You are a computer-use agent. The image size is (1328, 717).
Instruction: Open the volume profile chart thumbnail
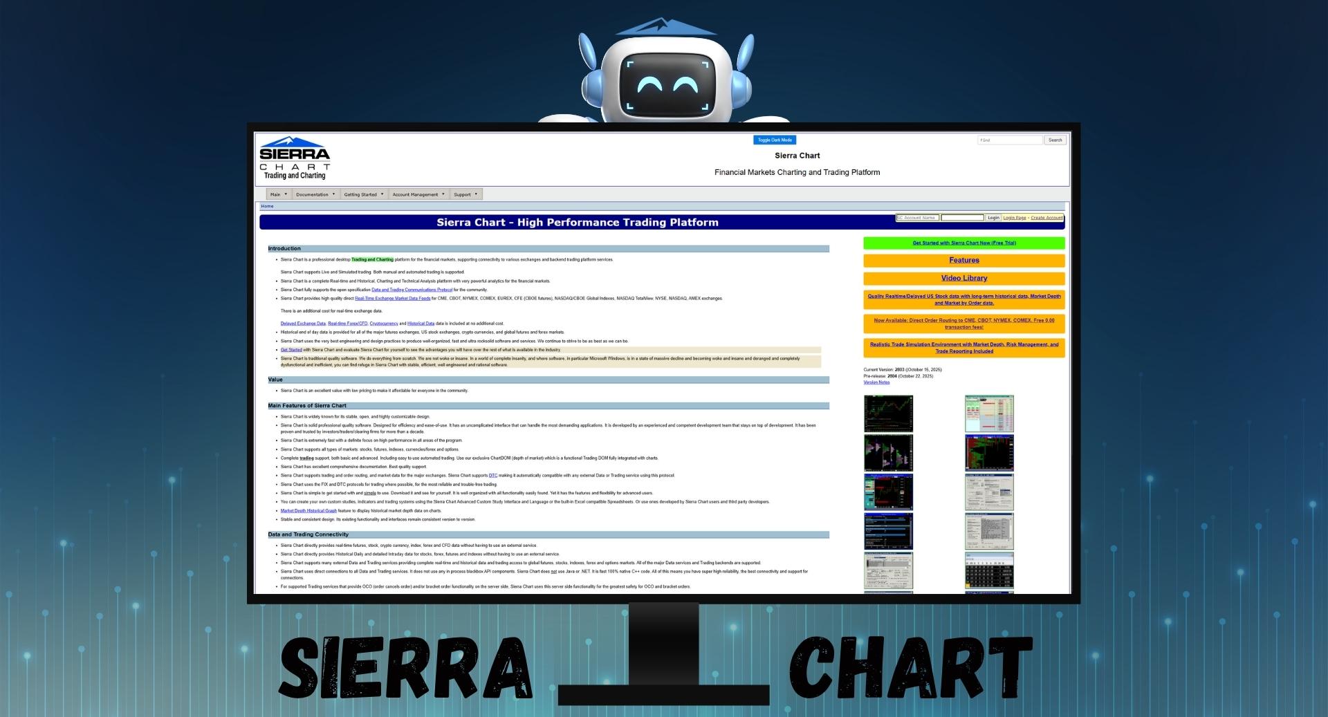point(888,452)
